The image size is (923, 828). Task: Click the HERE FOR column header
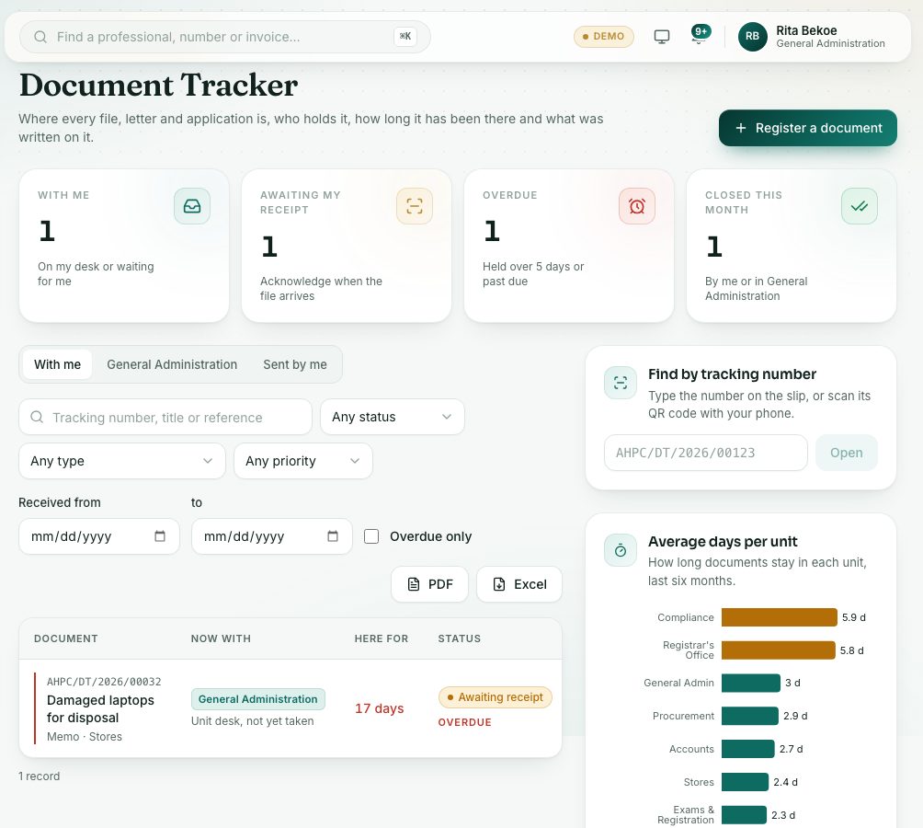(382, 639)
